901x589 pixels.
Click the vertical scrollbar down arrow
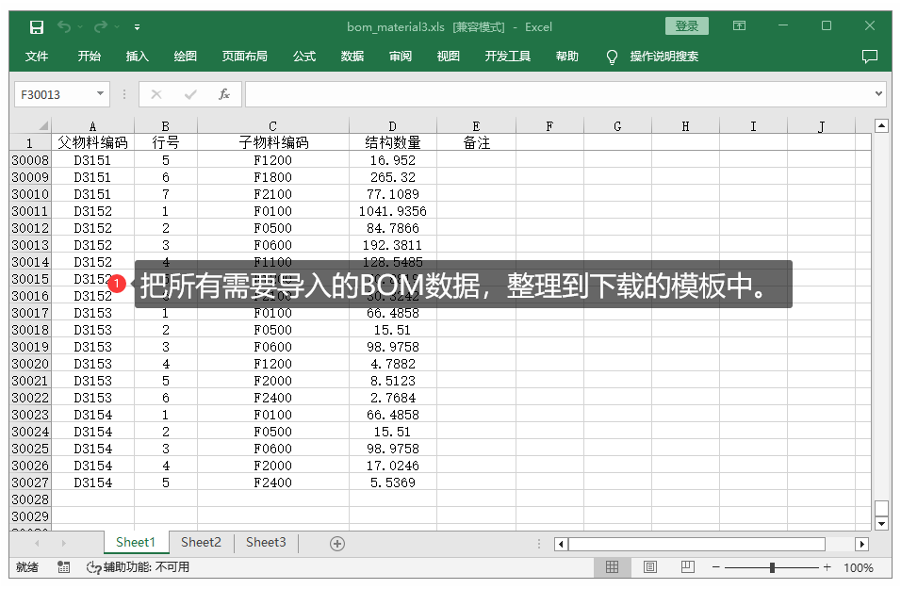[x=881, y=523]
